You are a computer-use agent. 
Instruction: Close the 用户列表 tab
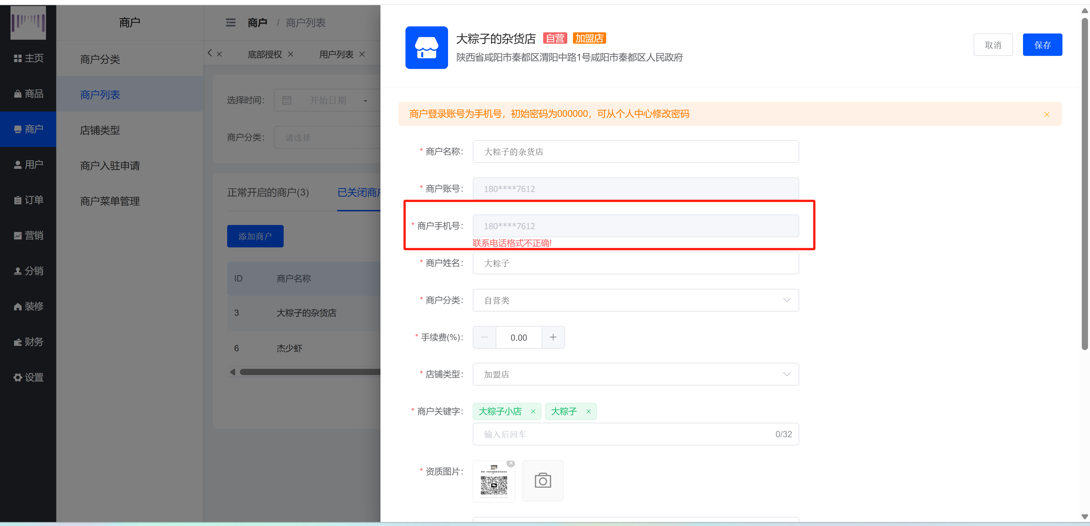362,54
